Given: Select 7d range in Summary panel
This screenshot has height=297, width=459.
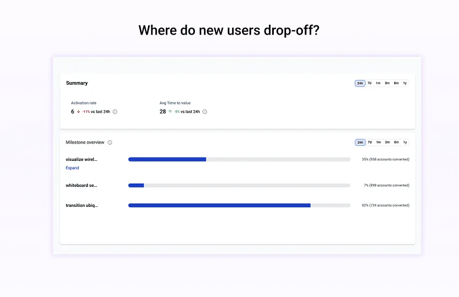Looking at the screenshot, I should (369, 83).
